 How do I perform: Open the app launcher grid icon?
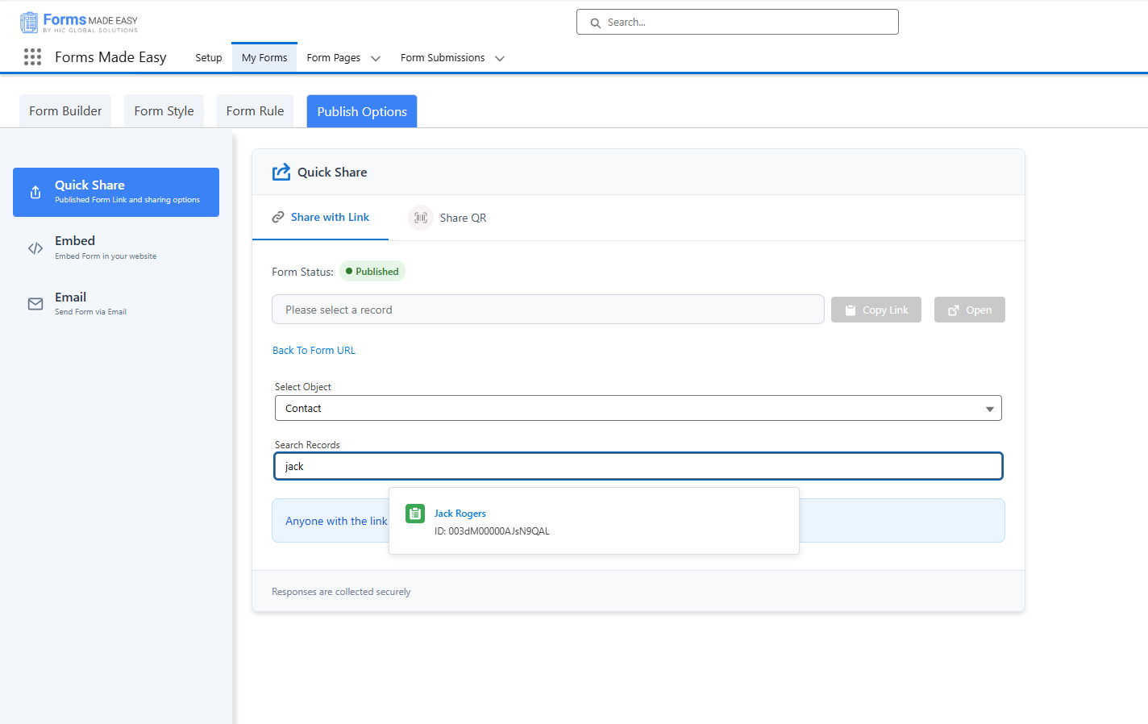(32, 56)
